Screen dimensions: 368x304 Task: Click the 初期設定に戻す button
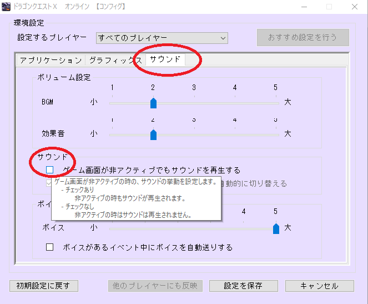coord(44,286)
